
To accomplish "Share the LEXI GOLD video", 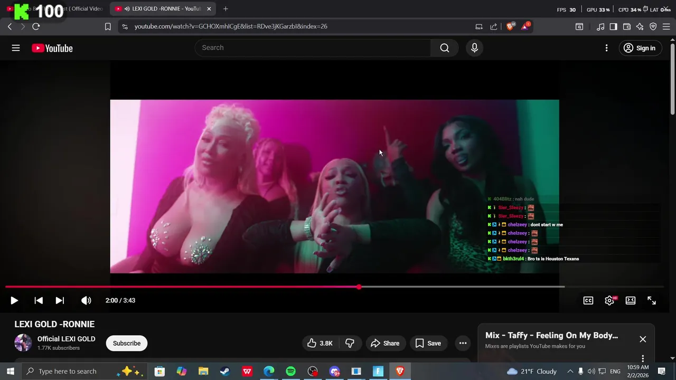I will [385, 343].
